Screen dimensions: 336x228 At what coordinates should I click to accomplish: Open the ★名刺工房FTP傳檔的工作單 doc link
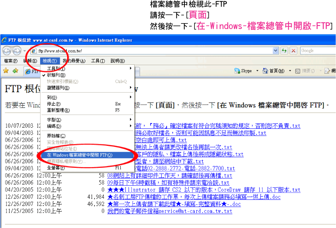194,197
